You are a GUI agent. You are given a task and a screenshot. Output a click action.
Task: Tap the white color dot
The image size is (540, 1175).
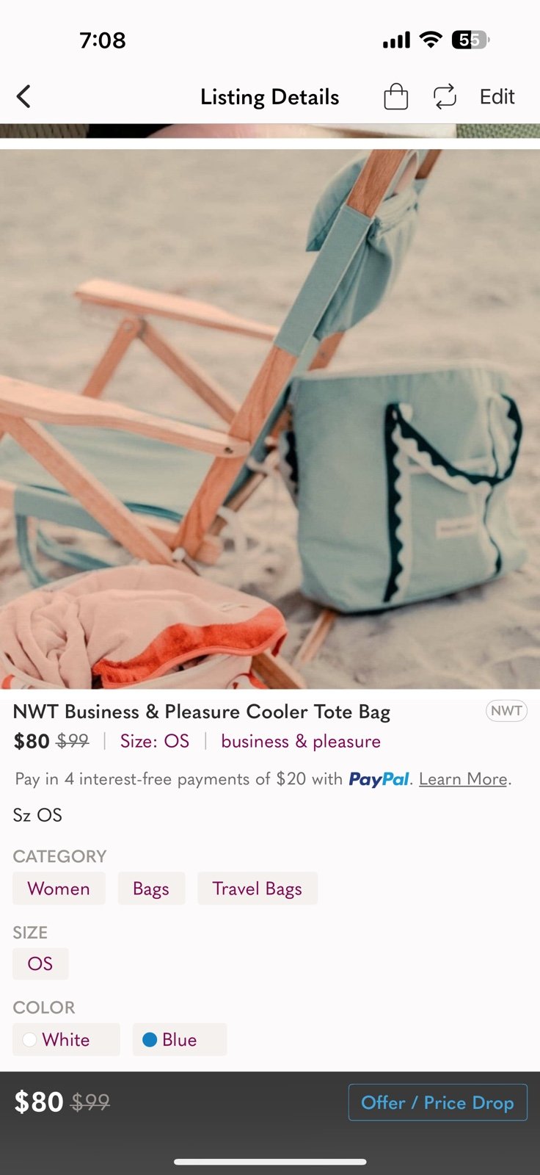(x=29, y=1040)
